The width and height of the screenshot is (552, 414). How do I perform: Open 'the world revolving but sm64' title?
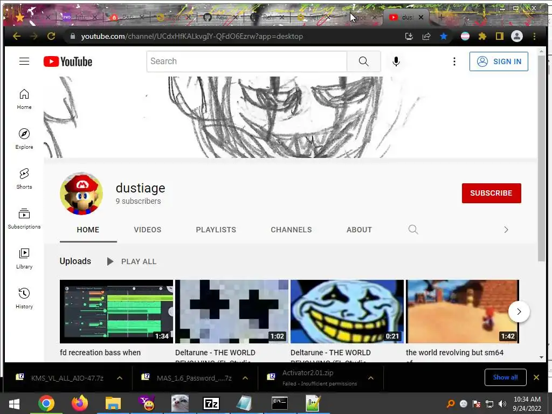(x=454, y=353)
